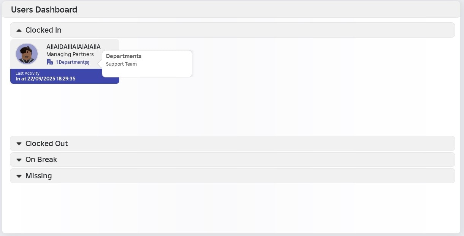Expand the On Break section arrow
Screen dimensions: 464x236
19,160
